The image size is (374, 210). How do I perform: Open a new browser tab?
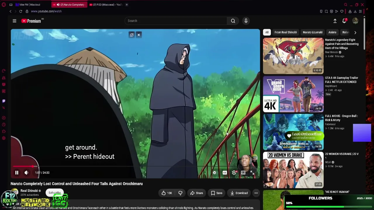tap(127, 5)
